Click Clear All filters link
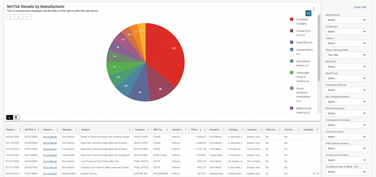This screenshot has width=376, height=177. click(x=359, y=7)
